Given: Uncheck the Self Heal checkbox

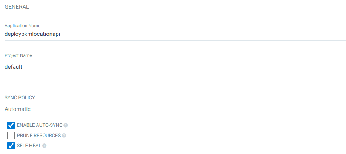Looking at the screenshot, I should [11, 146].
